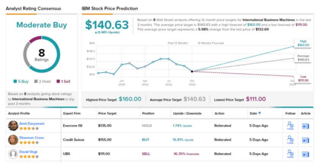Follow analyst Shannon Cross
321x168 pixels.
(290, 140)
